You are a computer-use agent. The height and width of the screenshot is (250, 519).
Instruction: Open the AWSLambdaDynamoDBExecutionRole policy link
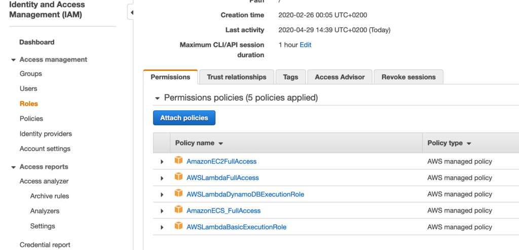click(245, 194)
